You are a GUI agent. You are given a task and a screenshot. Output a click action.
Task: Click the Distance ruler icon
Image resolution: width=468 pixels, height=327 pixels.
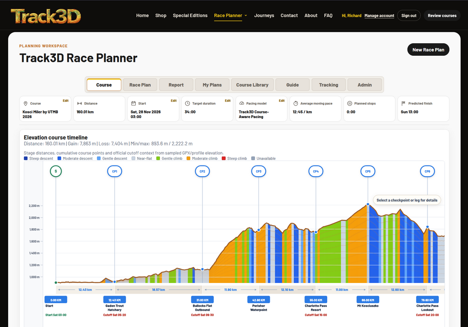click(80, 104)
